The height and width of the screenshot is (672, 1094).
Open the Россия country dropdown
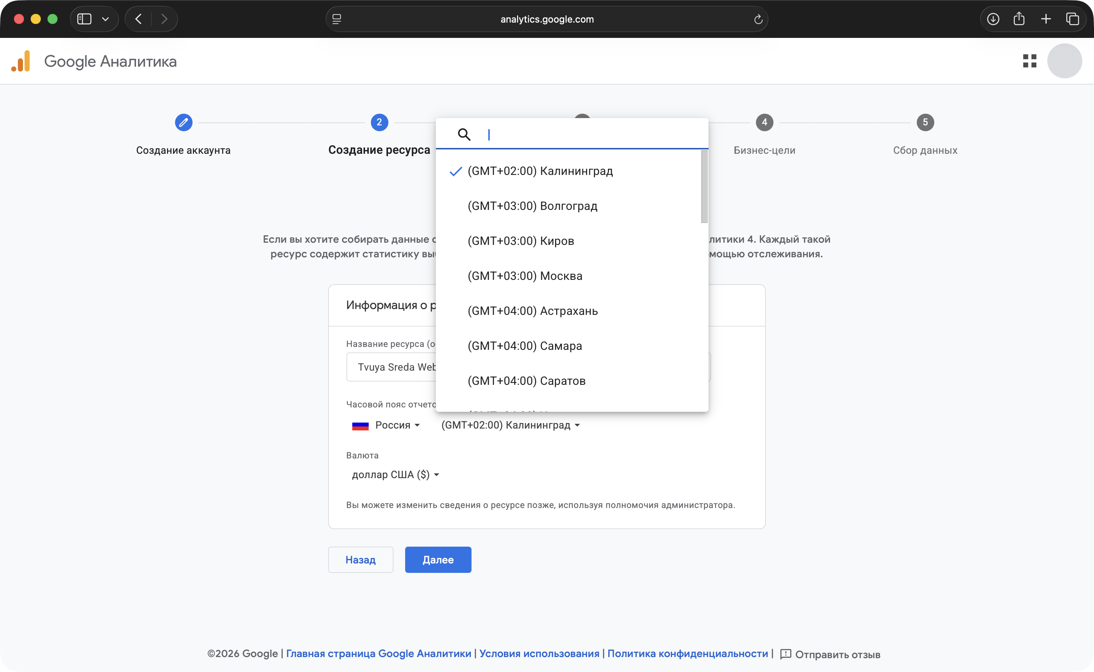pyautogui.click(x=385, y=425)
